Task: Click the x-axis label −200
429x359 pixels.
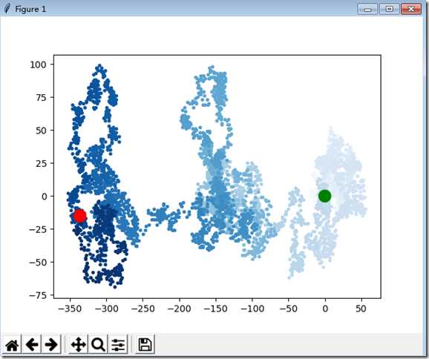Action: pos(179,309)
